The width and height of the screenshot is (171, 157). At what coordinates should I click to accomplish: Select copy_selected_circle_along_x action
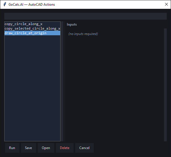click(32, 28)
